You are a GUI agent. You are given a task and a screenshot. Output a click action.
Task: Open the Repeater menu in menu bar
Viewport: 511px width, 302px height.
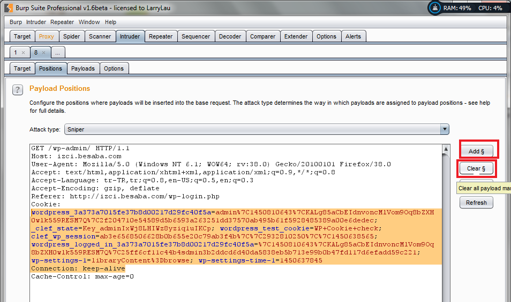pos(62,22)
